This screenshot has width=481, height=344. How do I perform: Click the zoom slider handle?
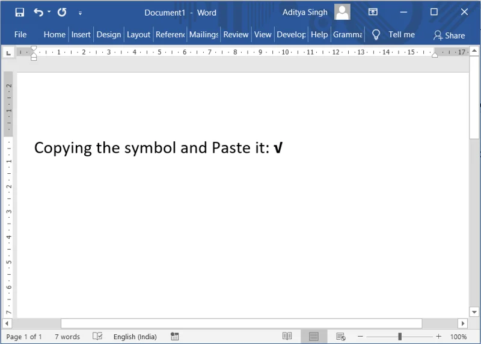(400, 337)
